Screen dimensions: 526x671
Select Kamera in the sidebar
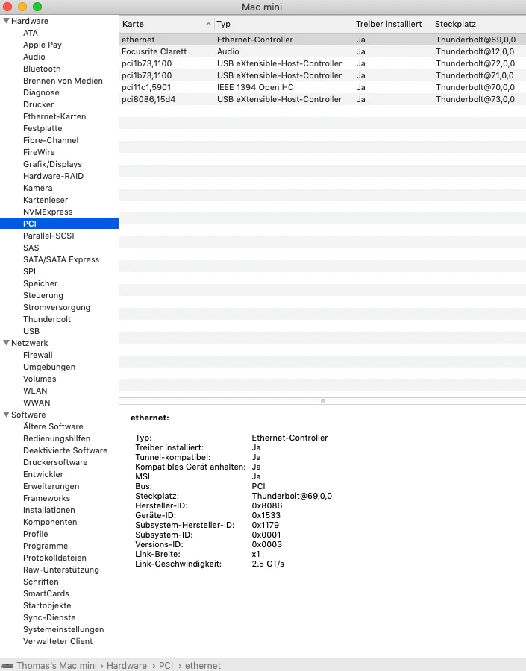(x=38, y=189)
